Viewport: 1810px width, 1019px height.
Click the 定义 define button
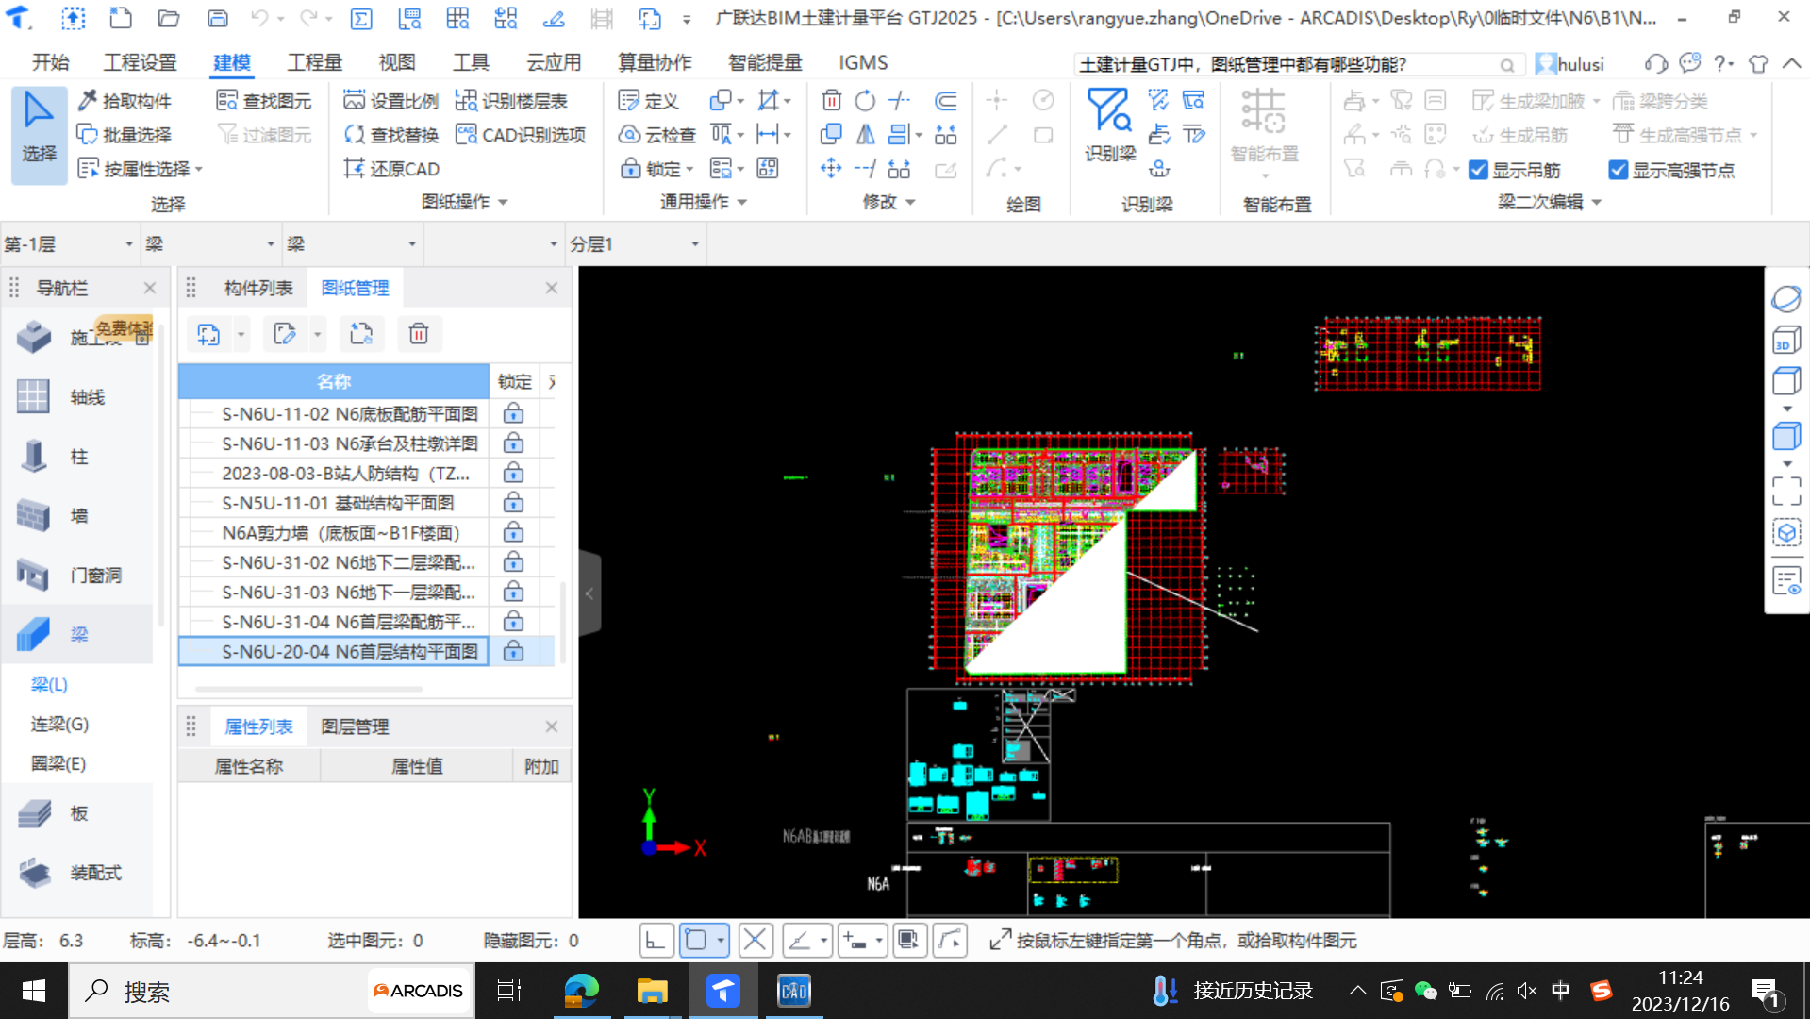coord(649,101)
